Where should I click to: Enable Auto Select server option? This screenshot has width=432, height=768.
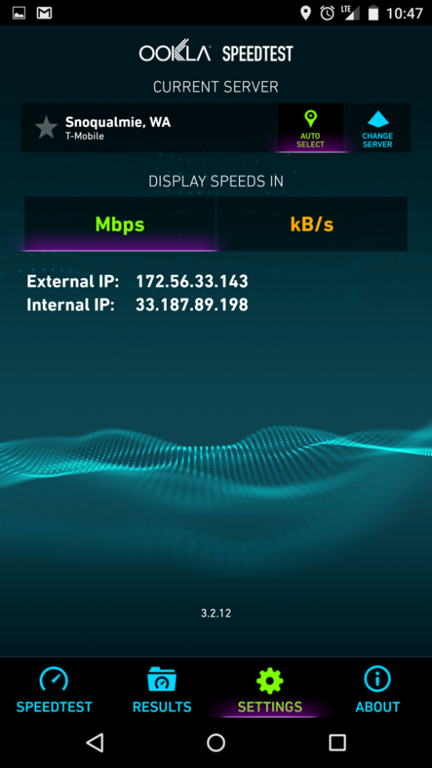[310, 128]
